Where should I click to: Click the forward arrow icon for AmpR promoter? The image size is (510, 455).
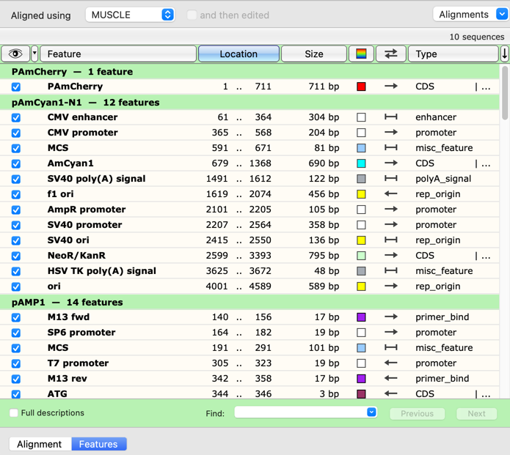(x=390, y=209)
